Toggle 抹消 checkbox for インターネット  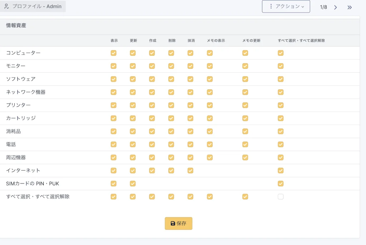pyautogui.click(x=191, y=170)
